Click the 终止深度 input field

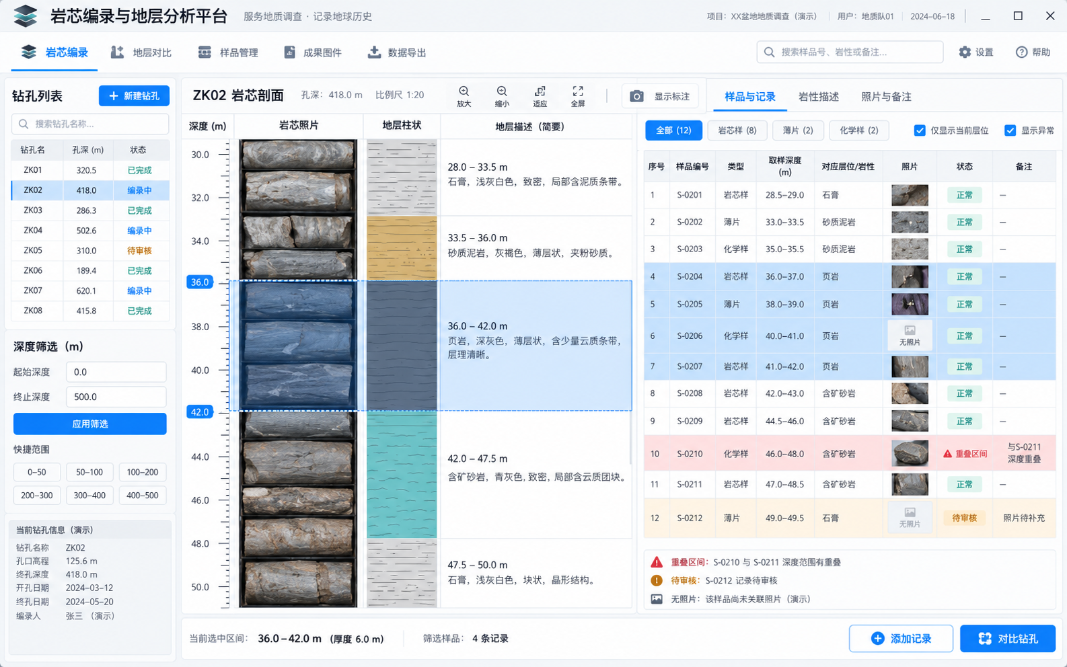click(x=116, y=397)
